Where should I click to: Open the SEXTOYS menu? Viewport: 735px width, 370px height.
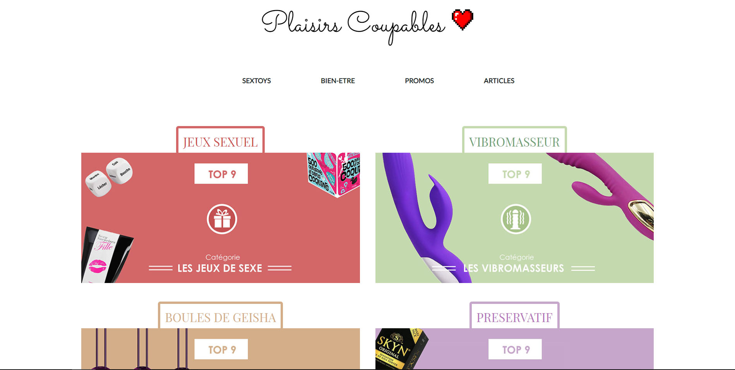pyautogui.click(x=257, y=81)
